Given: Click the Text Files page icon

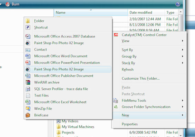Looking at the screenshot, I should (x=28, y=95).
